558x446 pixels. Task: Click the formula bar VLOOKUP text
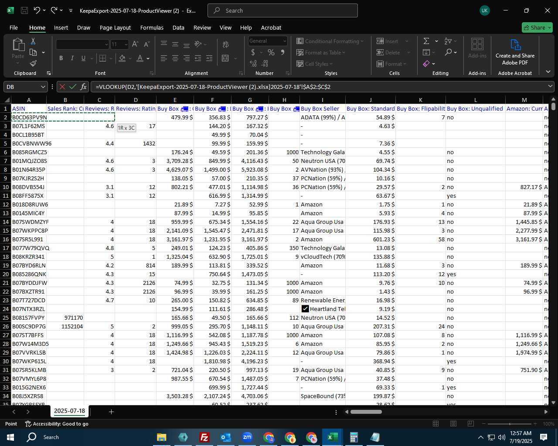point(213,87)
